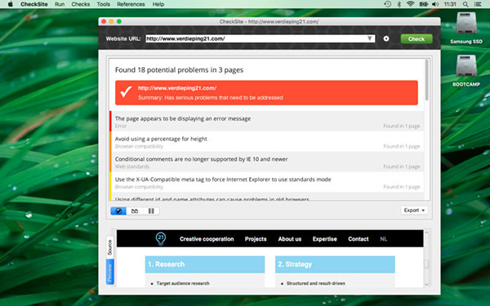This screenshot has width=490, height=306.
Task: Click the green Check button
Action: 416,39
